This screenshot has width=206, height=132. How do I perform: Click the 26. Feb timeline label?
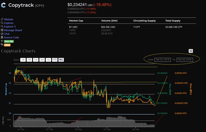click(78, 130)
